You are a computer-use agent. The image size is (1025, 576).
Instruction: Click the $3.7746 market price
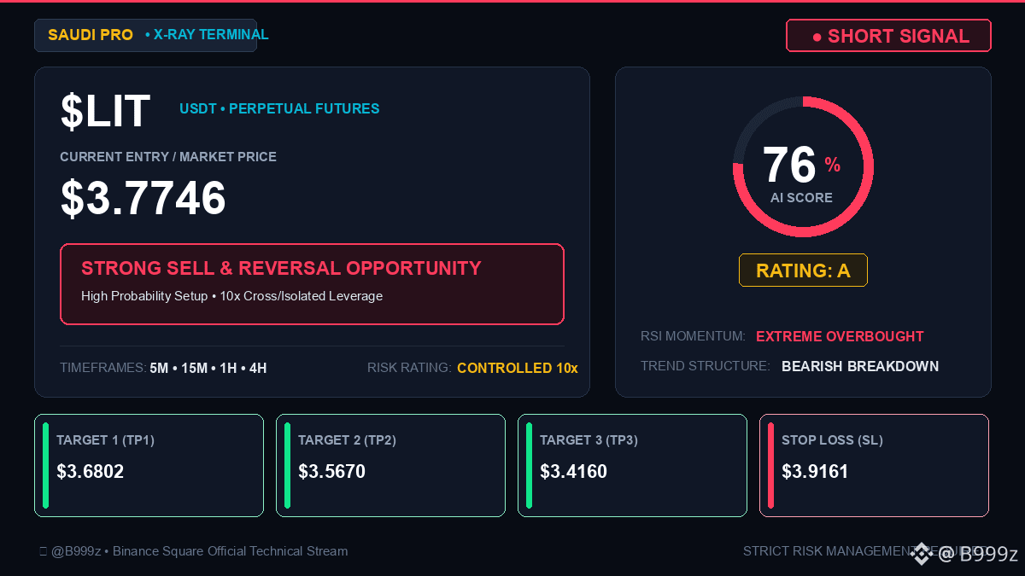(x=143, y=198)
